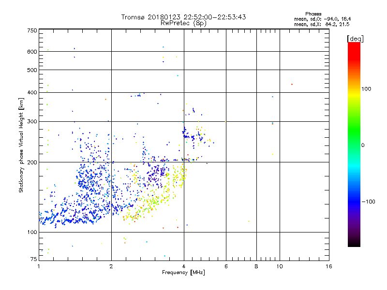Click the 200 km y-axis tick label
This screenshot has height=290, width=387.
[x=32, y=162]
